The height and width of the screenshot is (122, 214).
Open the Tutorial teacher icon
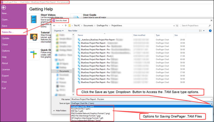pyautogui.click(x=34, y=37)
